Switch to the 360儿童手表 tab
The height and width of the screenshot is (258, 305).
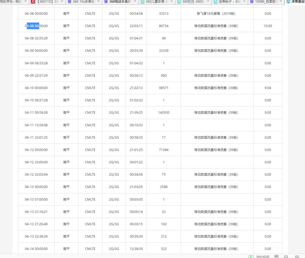pos(157,2)
